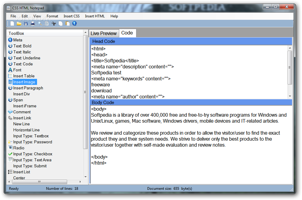This screenshot has width=302, height=200.
Task: Click the Copy toolbar icon
Action: pos(61,24)
